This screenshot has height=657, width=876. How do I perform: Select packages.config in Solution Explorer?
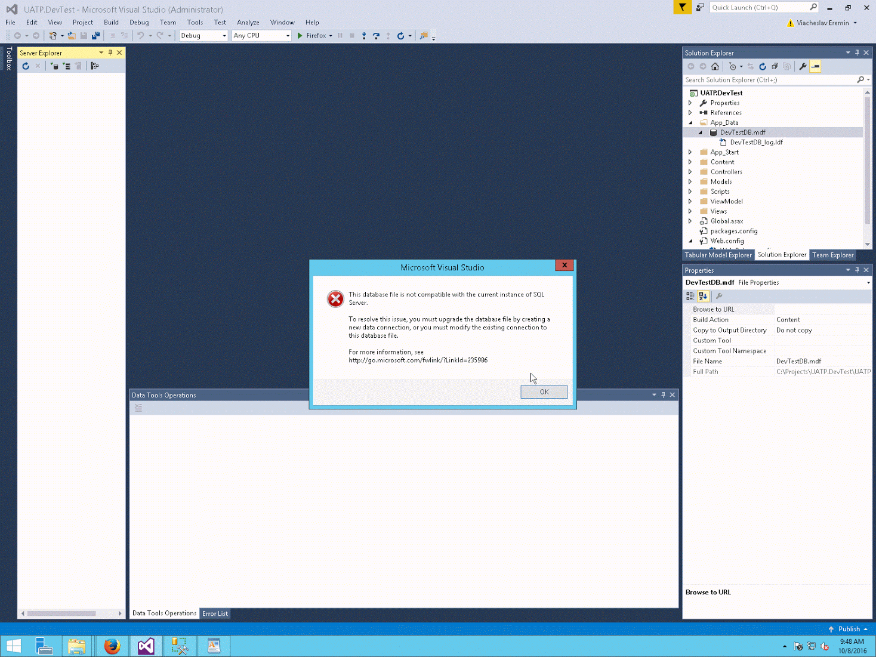coord(733,232)
